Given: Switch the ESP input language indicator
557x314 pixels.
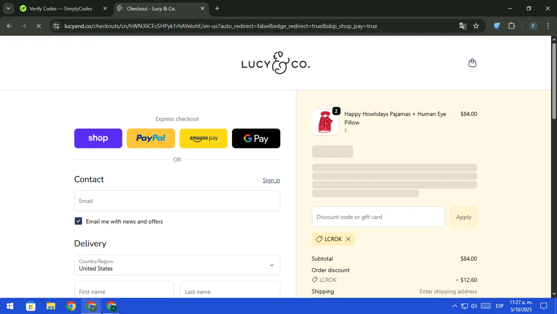Looking at the screenshot, I should 499,306.
